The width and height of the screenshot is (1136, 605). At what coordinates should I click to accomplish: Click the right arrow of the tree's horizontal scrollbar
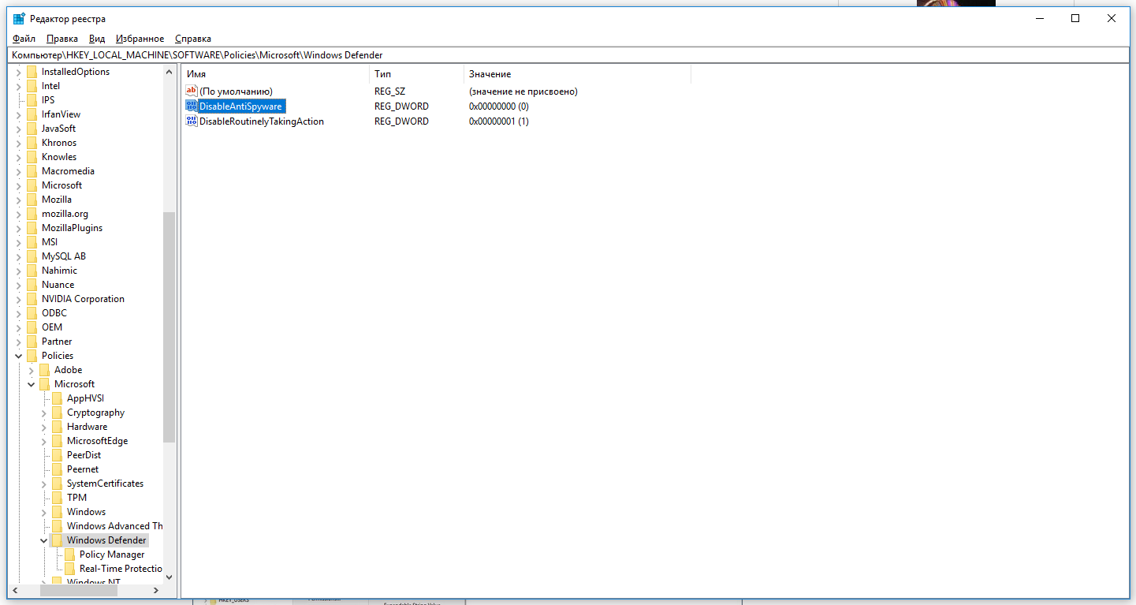click(x=155, y=589)
